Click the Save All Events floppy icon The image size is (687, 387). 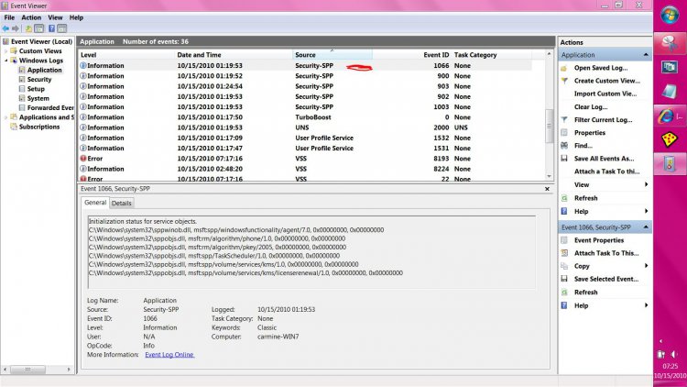(564, 159)
